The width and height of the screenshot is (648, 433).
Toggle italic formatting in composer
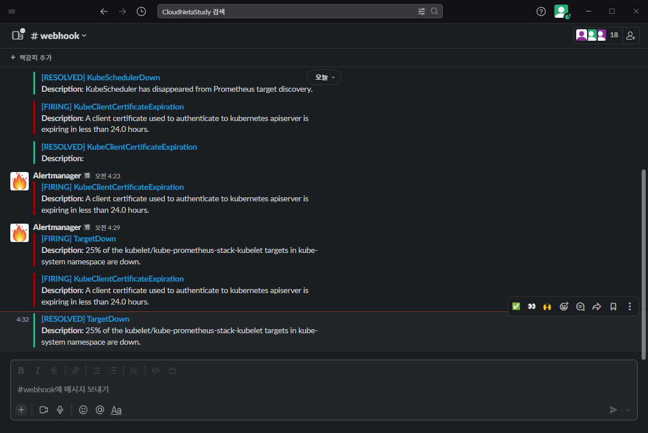coord(38,370)
